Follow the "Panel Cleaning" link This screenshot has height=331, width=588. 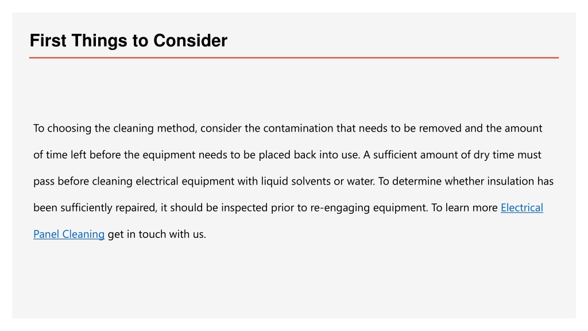pyautogui.click(x=69, y=234)
